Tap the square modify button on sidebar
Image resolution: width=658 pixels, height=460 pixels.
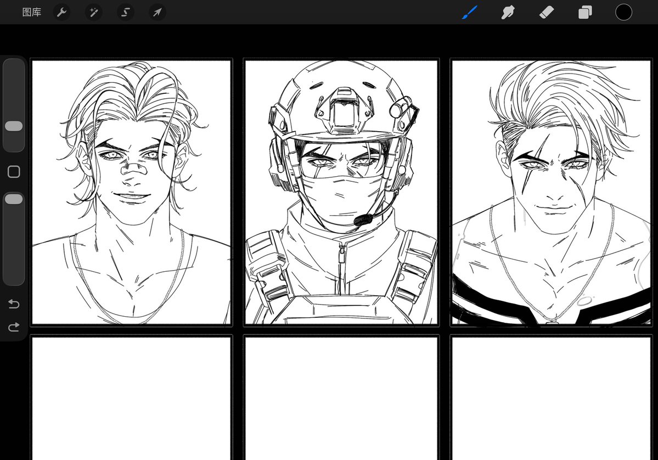[14, 172]
